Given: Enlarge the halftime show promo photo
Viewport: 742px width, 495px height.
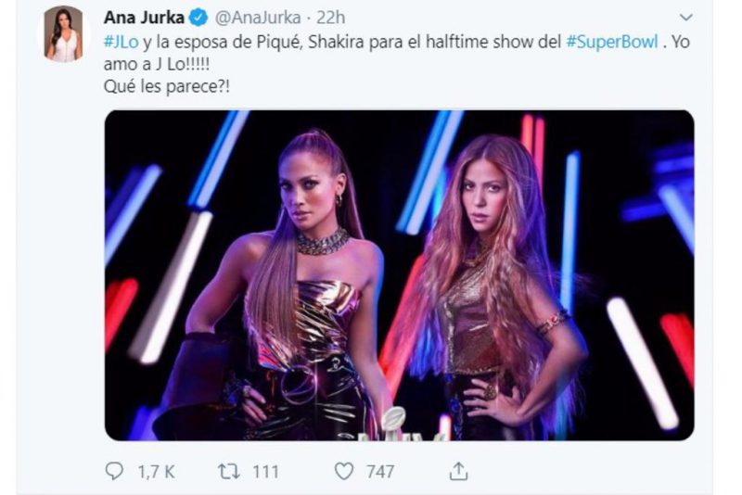Looking at the screenshot, I should click(x=399, y=275).
